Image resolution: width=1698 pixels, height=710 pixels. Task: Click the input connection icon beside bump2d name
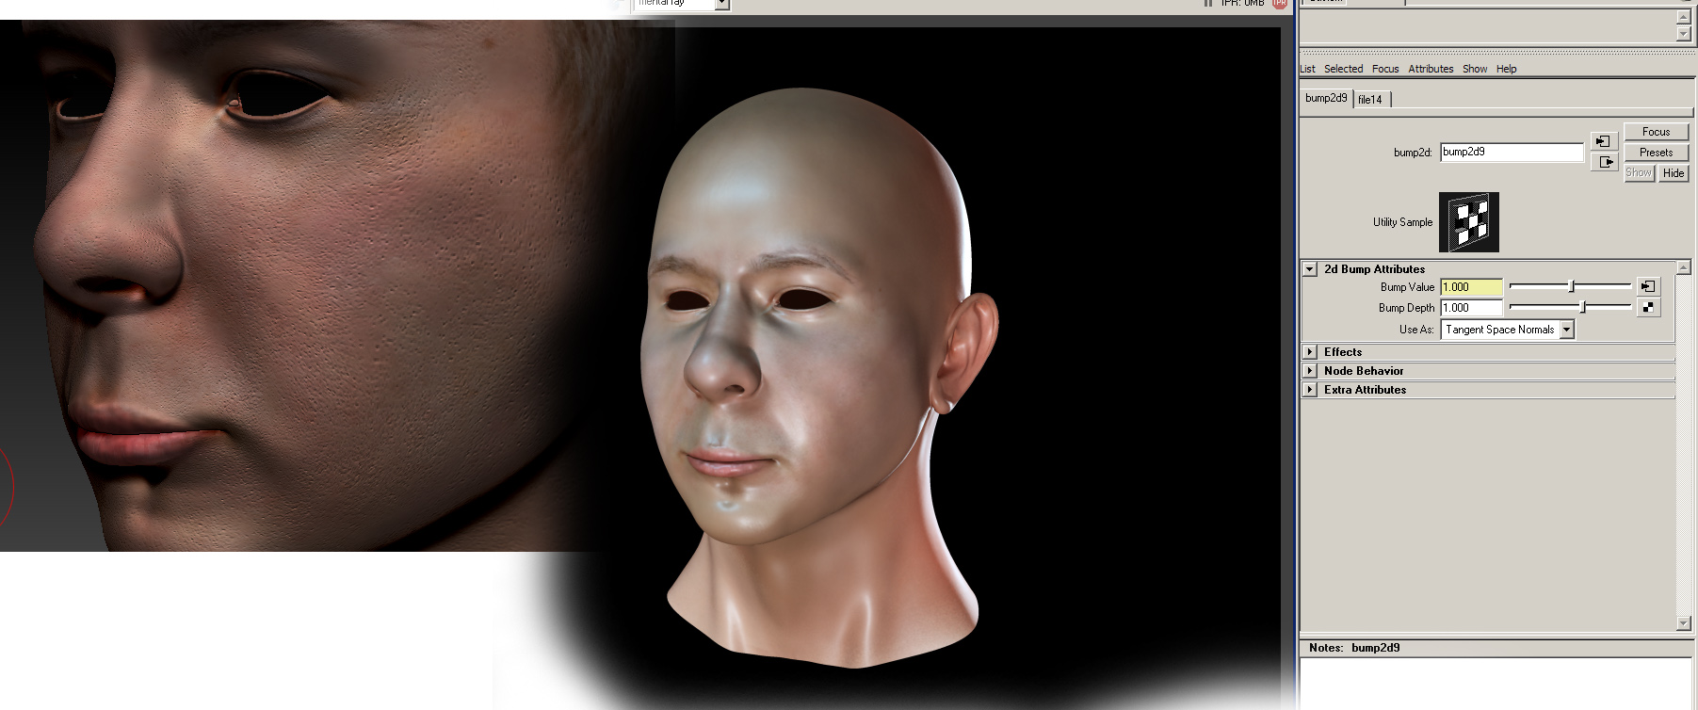(x=1602, y=141)
